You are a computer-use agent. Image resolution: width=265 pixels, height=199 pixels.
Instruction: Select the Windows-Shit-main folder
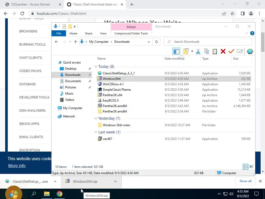coord(174,125)
